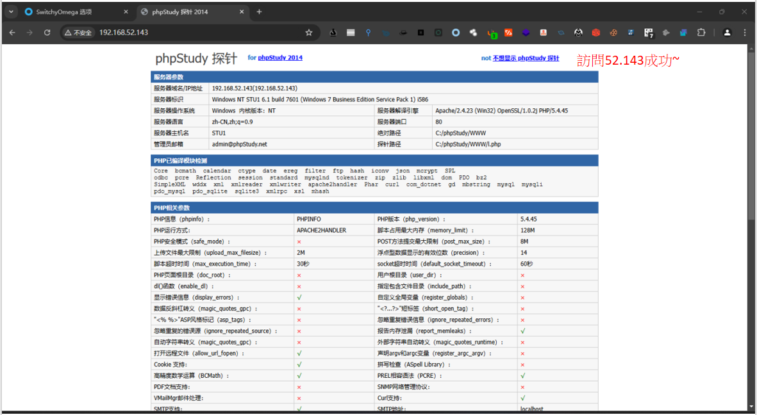
Task: Open the extension with green 3 badge
Action: click(x=492, y=33)
